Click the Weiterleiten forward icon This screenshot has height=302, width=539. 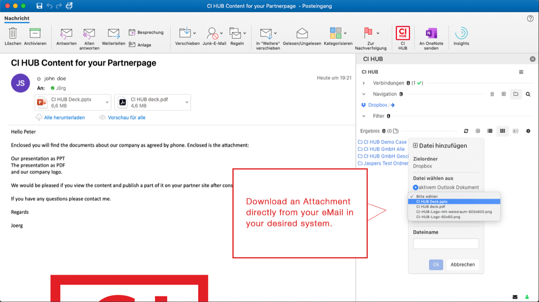pos(114,34)
